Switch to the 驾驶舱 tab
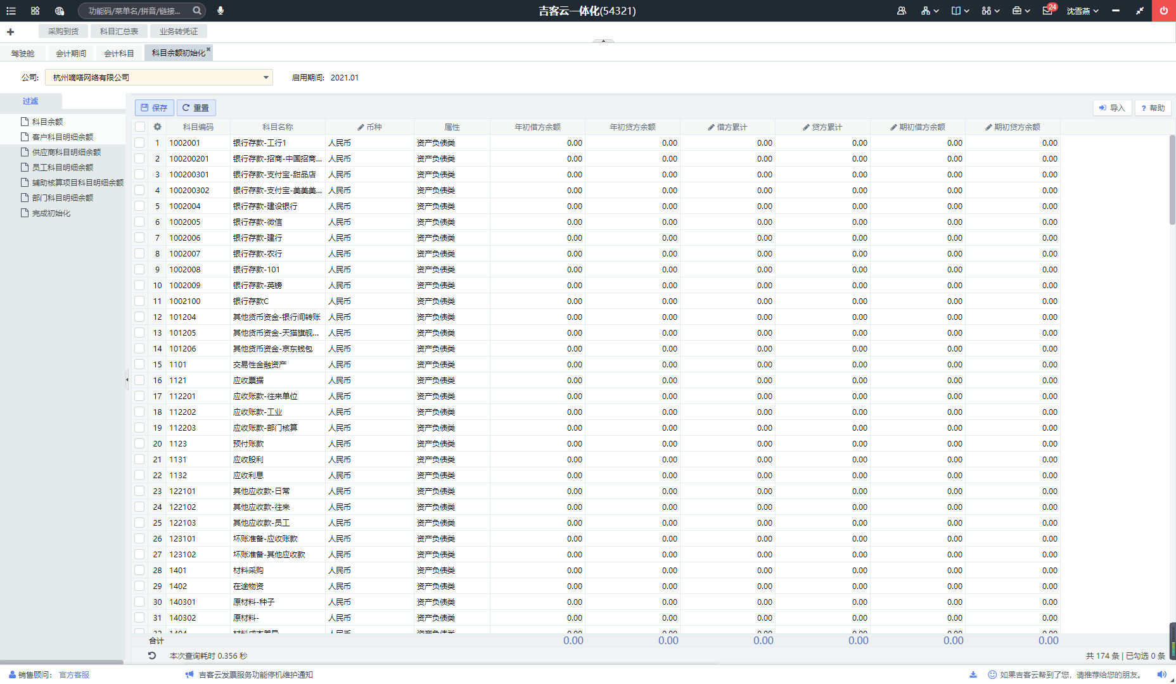Image resolution: width=1176 pixels, height=684 pixels. (x=23, y=53)
